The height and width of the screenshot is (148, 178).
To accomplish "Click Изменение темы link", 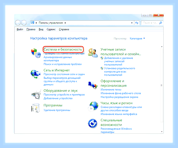I will pyautogui.click(x=111, y=89).
